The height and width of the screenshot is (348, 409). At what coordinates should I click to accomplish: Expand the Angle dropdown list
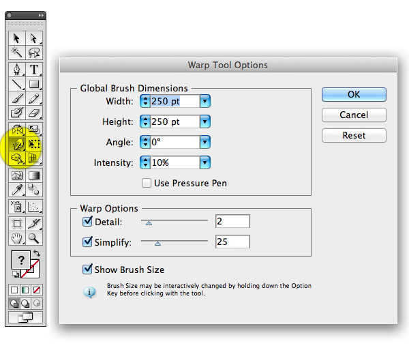coord(204,143)
